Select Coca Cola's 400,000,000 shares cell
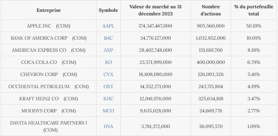Screen dimensions: 278x136 tap(211, 62)
